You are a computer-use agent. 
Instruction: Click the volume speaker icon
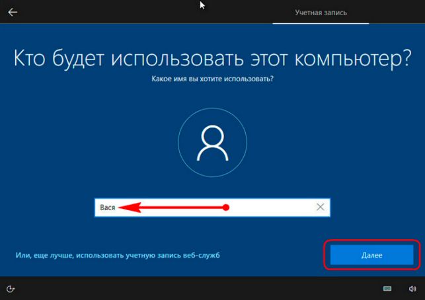[x=412, y=289]
